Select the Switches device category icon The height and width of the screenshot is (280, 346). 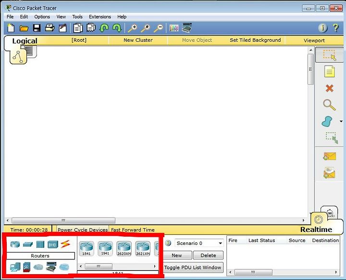pyautogui.click(x=28, y=244)
